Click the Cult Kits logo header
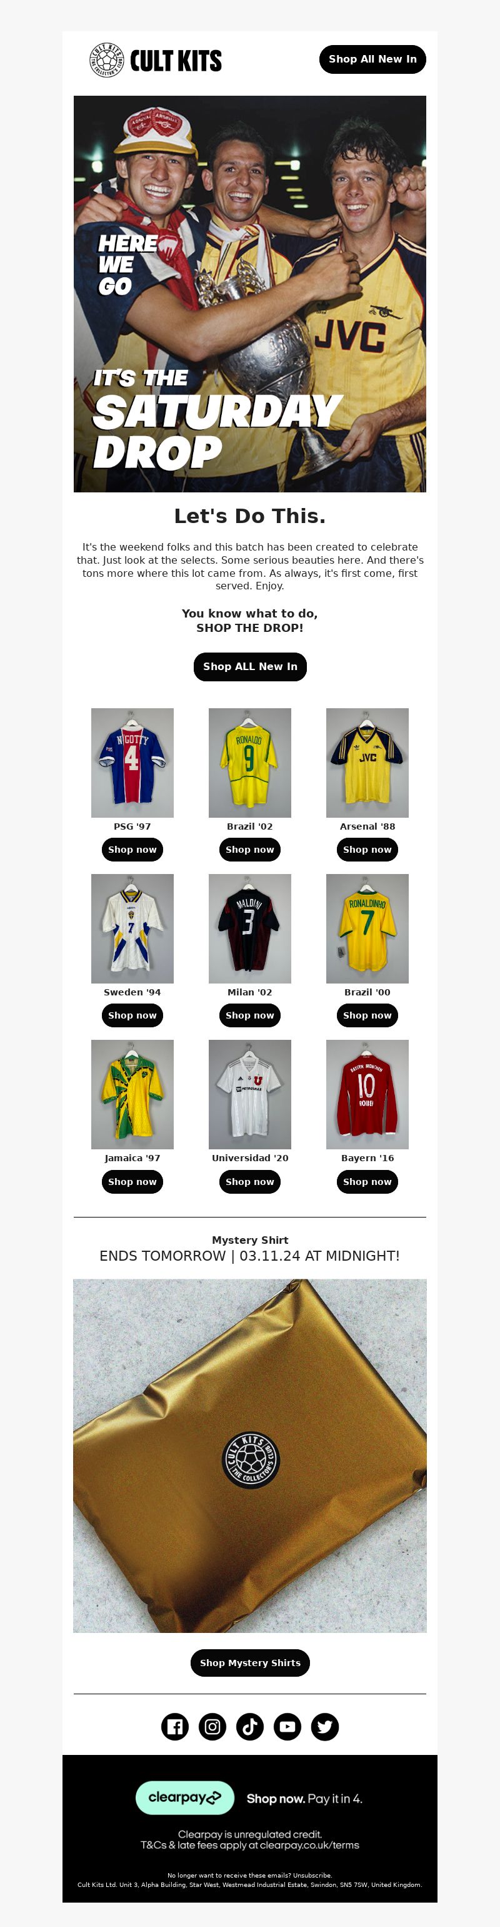 tap(156, 60)
